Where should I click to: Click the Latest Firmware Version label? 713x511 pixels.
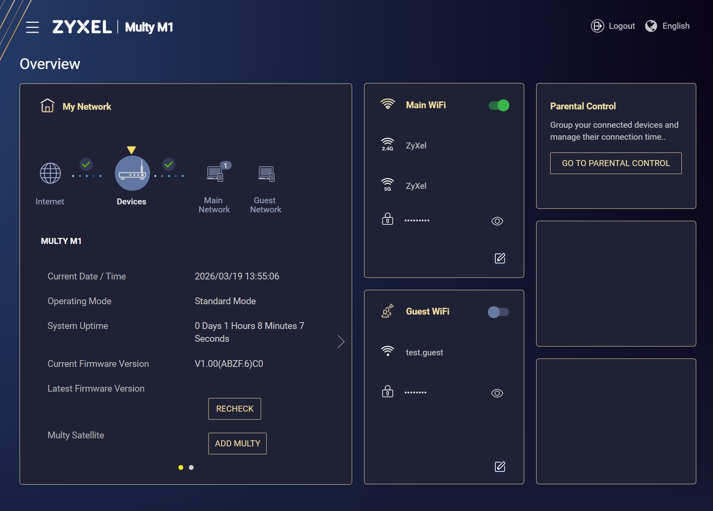point(96,388)
